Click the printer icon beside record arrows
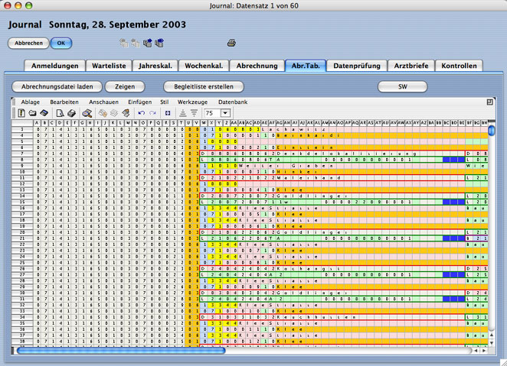The image size is (507, 366). 231,43
